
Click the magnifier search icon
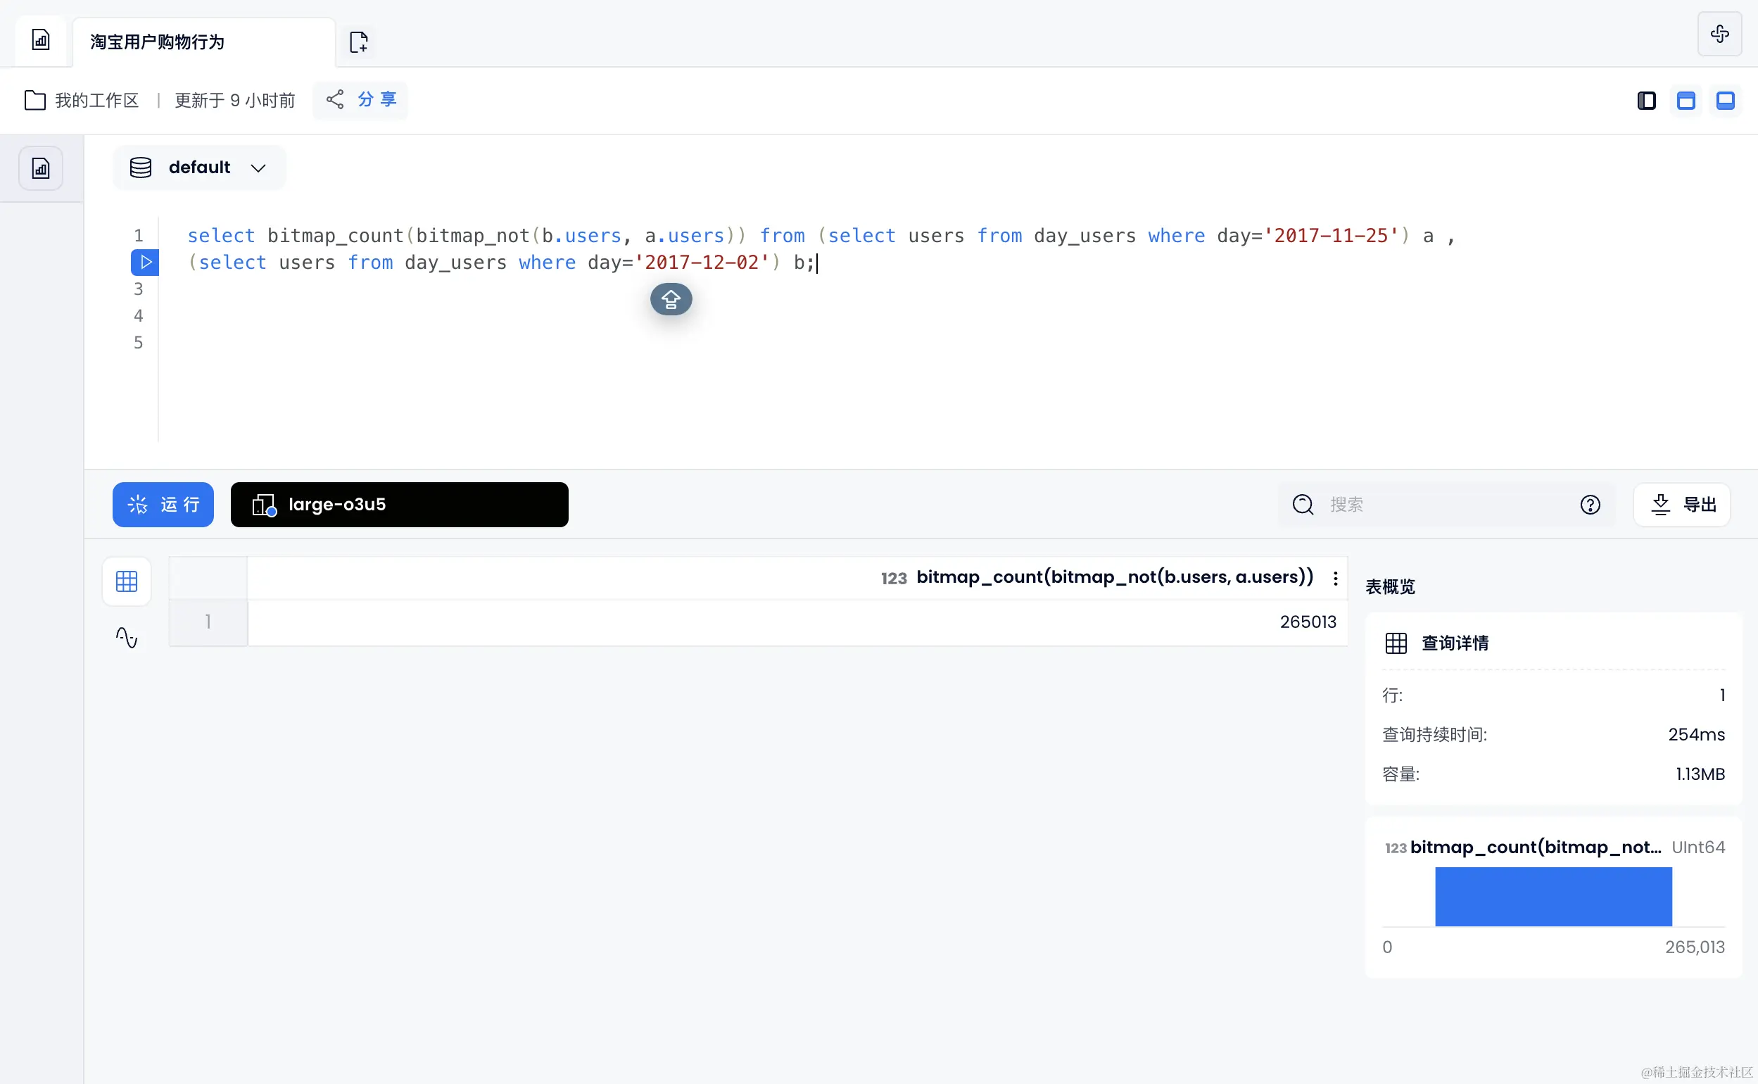1302,505
